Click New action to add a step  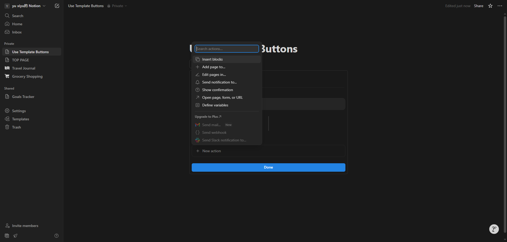pos(269,151)
